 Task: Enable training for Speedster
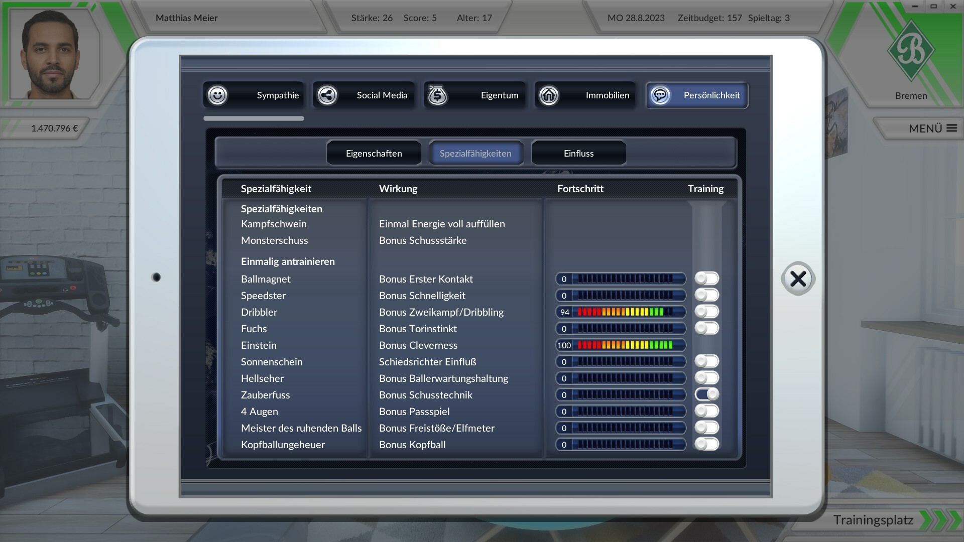click(707, 295)
